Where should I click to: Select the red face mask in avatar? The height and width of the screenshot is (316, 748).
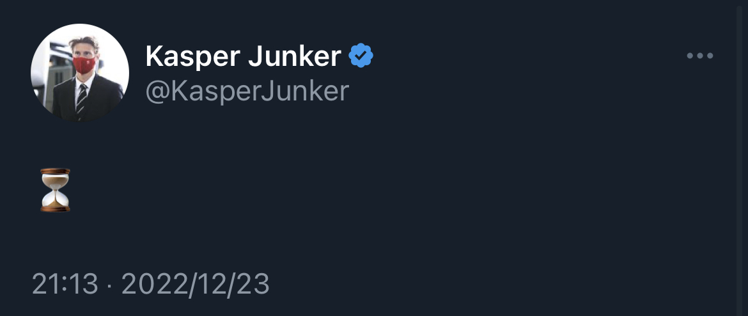pyautogui.click(x=84, y=65)
